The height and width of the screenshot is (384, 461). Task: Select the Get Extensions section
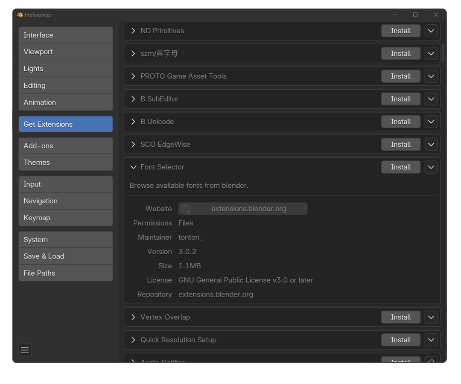(66, 124)
